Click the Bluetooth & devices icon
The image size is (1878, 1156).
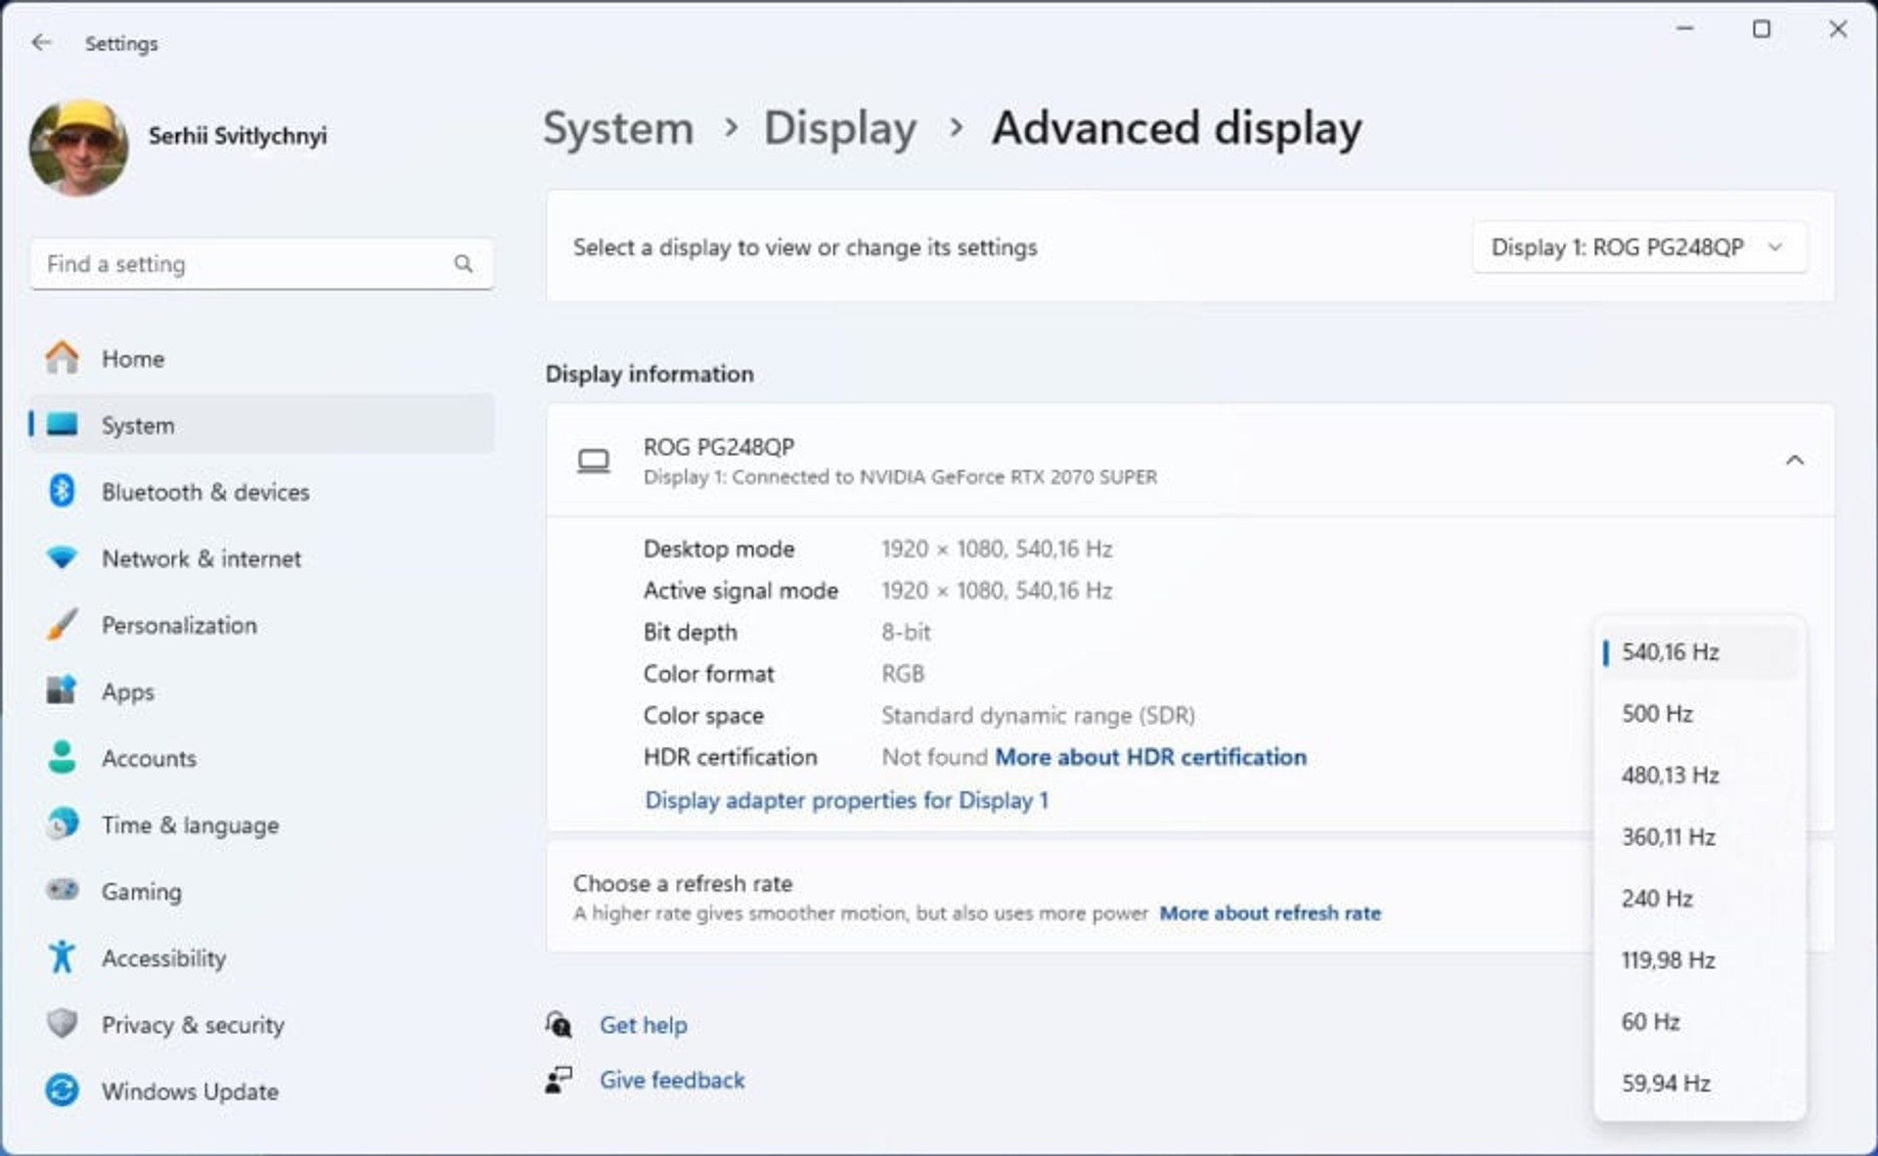[62, 491]
